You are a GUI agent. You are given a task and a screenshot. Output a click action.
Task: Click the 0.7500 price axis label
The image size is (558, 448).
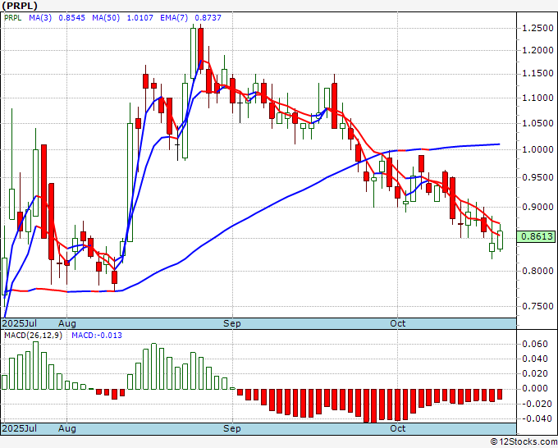[537, 306]
